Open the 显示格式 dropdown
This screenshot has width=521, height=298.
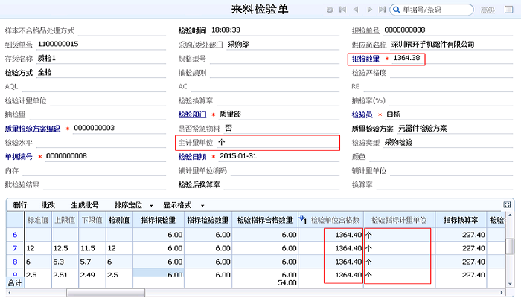point(183,205)
